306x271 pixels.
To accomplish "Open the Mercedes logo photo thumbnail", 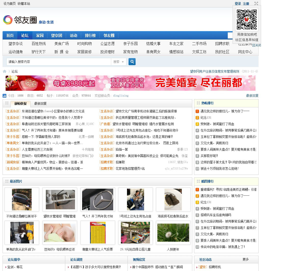I will [x=98, y=200].
